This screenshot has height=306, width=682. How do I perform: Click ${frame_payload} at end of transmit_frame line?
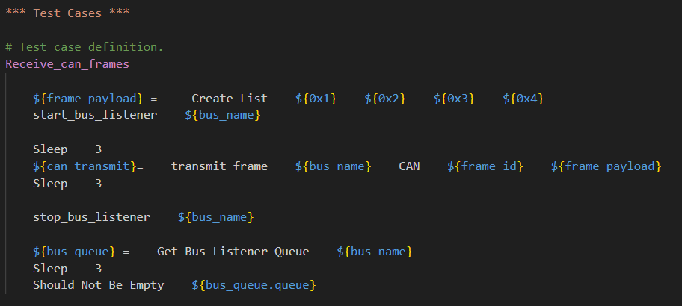point(606,166)
